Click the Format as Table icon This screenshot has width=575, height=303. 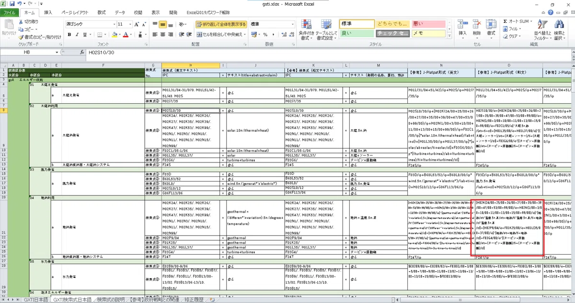(327, 25)
